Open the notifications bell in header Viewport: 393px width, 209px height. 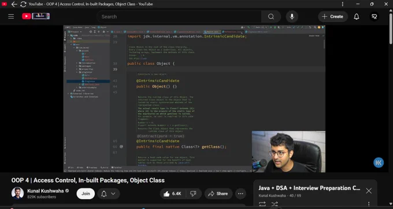pos(357,17)
